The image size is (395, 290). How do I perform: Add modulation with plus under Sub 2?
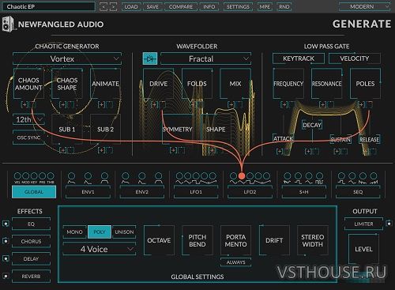(101, 150)
